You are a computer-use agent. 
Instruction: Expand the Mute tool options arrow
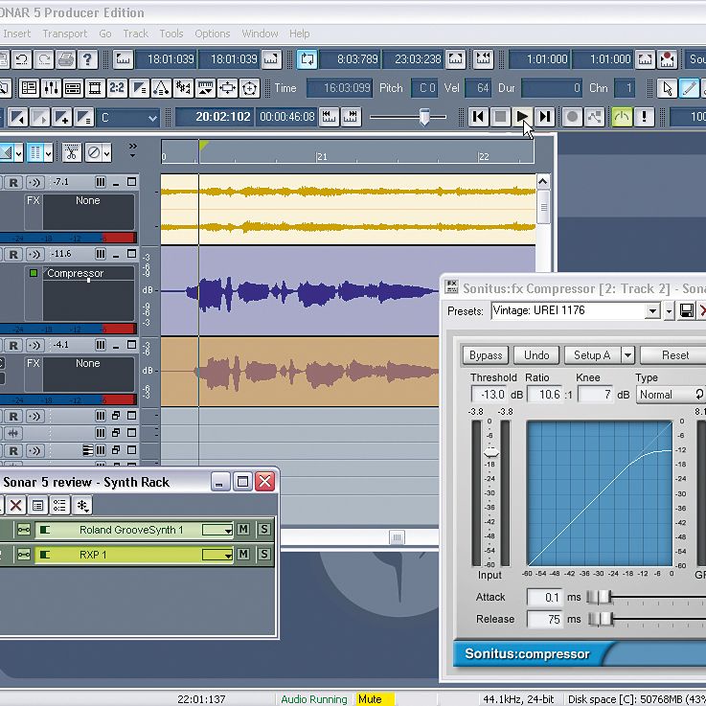106,153
